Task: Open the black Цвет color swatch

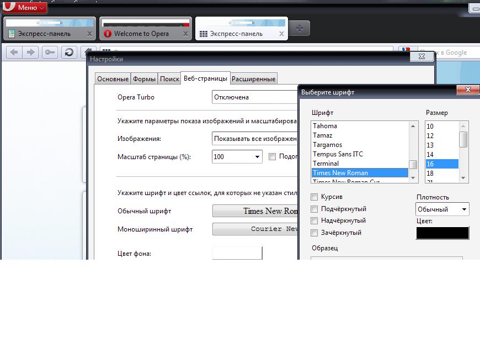Action: [x=442, y=233]
